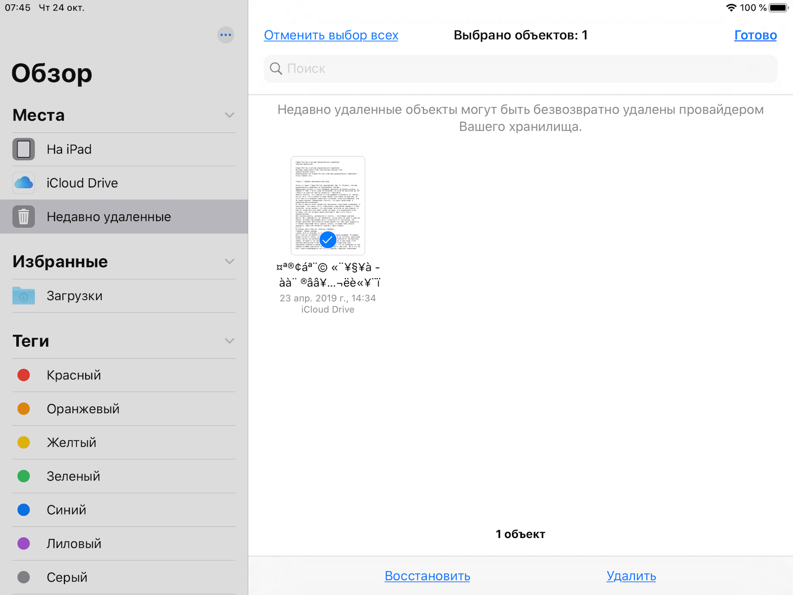This screenshot has height=595, width=793.
Task: Click the trash can icon
Action: click(23, 217)
